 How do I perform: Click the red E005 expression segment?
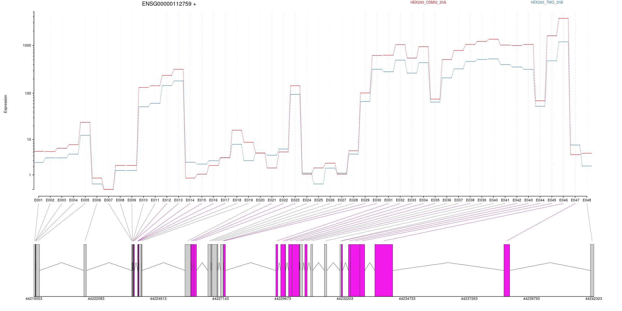(x=85, y=122)
